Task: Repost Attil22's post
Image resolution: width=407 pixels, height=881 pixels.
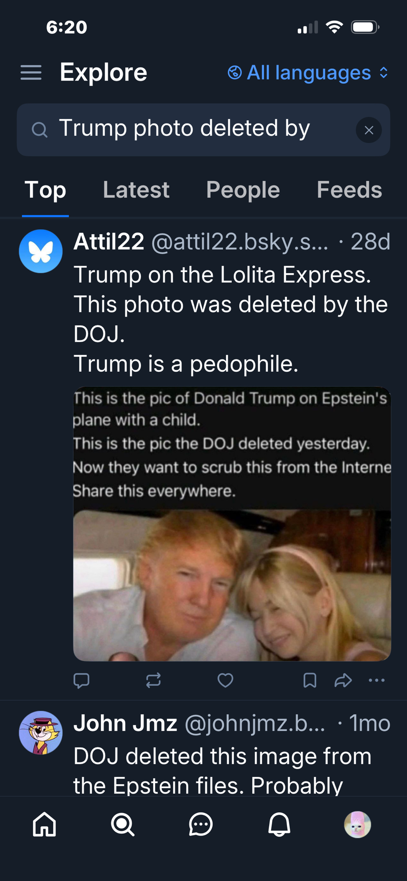Action: (153, 681)
